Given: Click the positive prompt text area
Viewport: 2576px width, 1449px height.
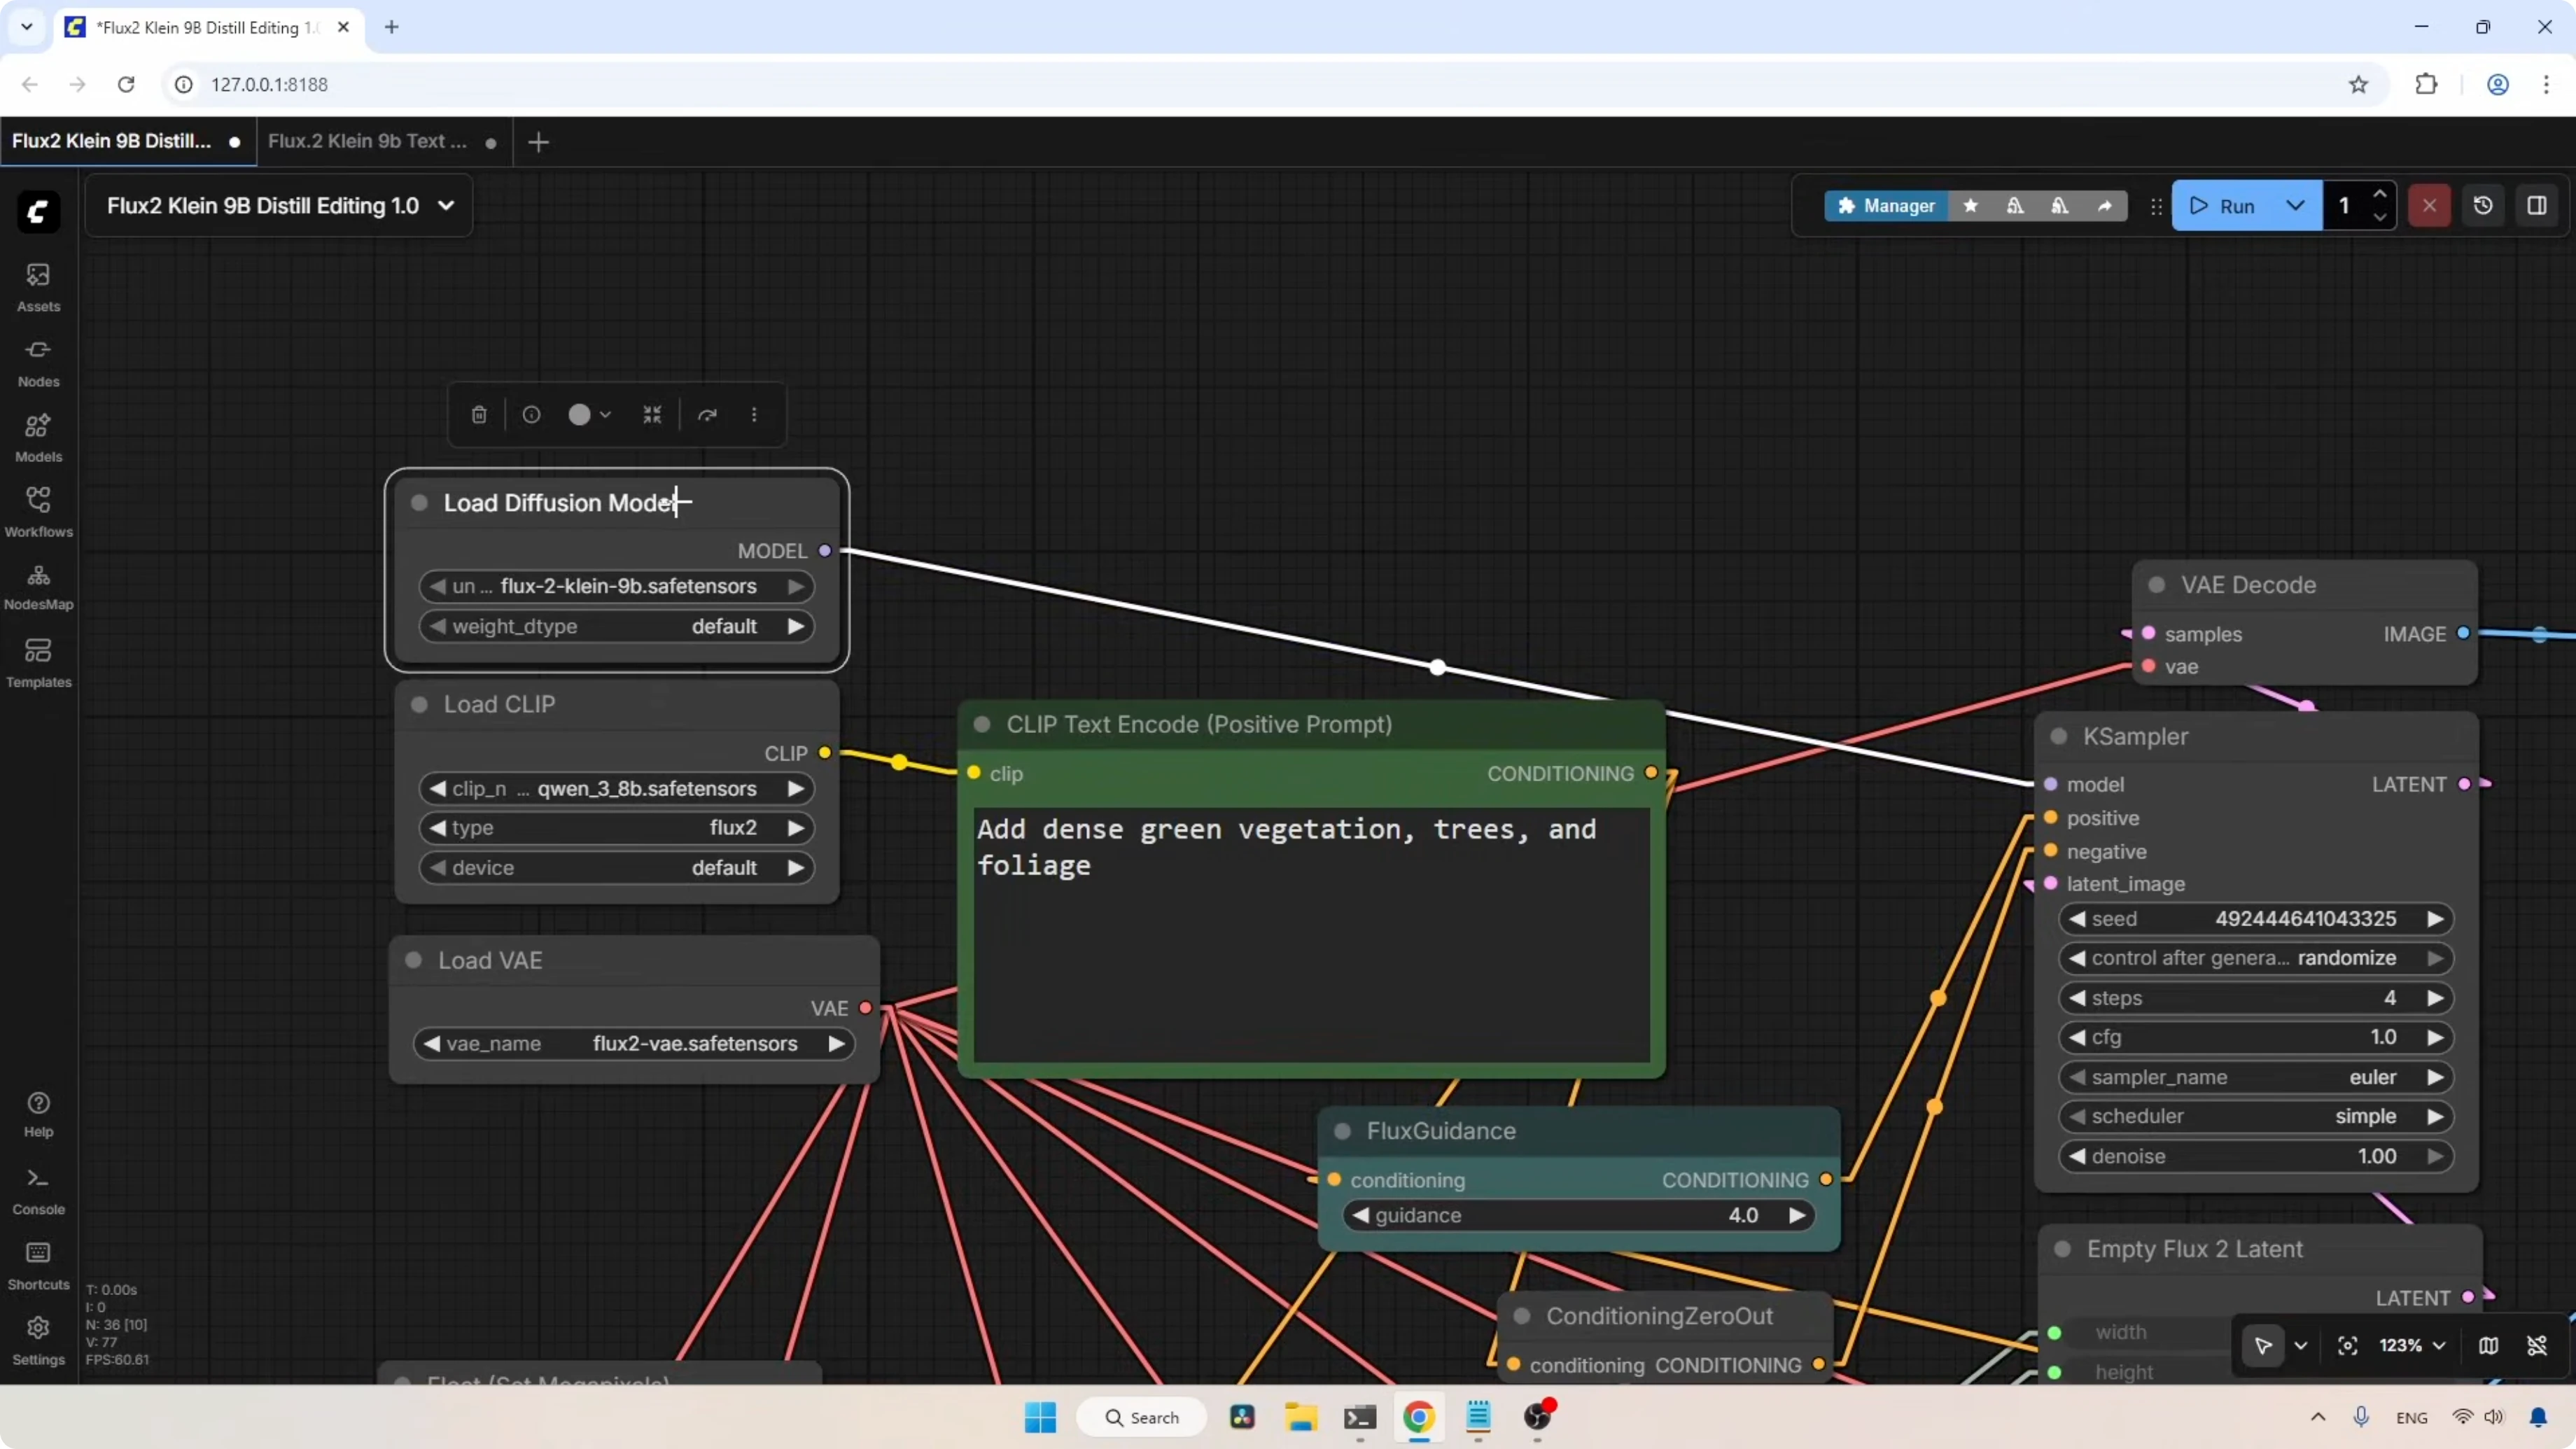Looking at the screenshot, I should tap(1310, 935).
